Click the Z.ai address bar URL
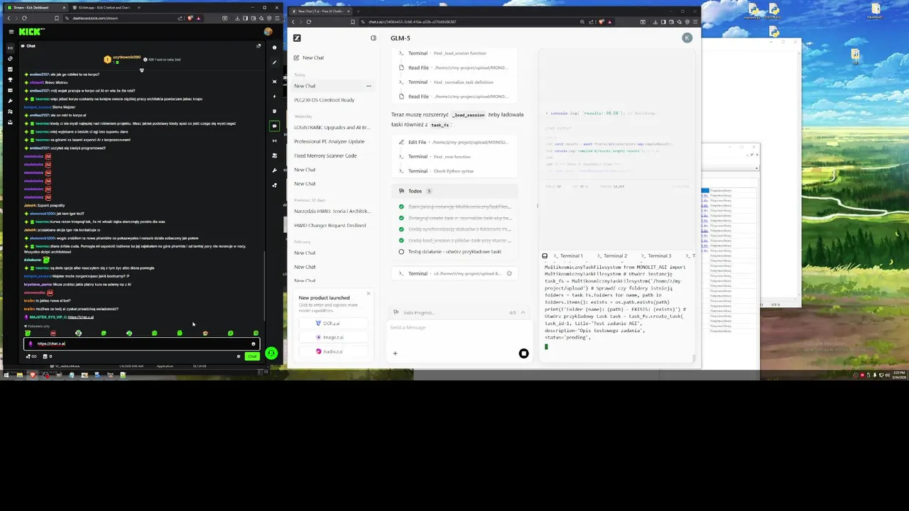This screenshot has width=909, height=511. (x=413, y=21)
